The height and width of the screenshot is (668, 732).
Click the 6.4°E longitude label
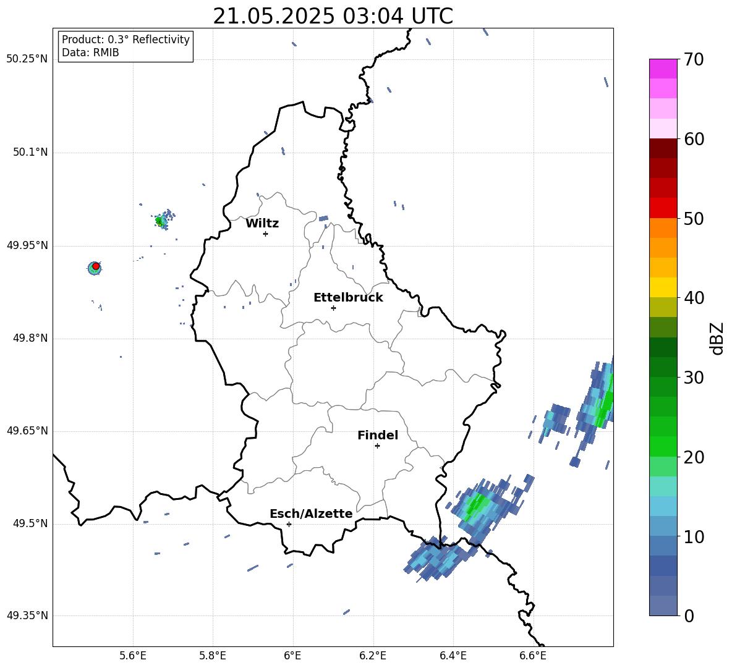coord(453,656)
